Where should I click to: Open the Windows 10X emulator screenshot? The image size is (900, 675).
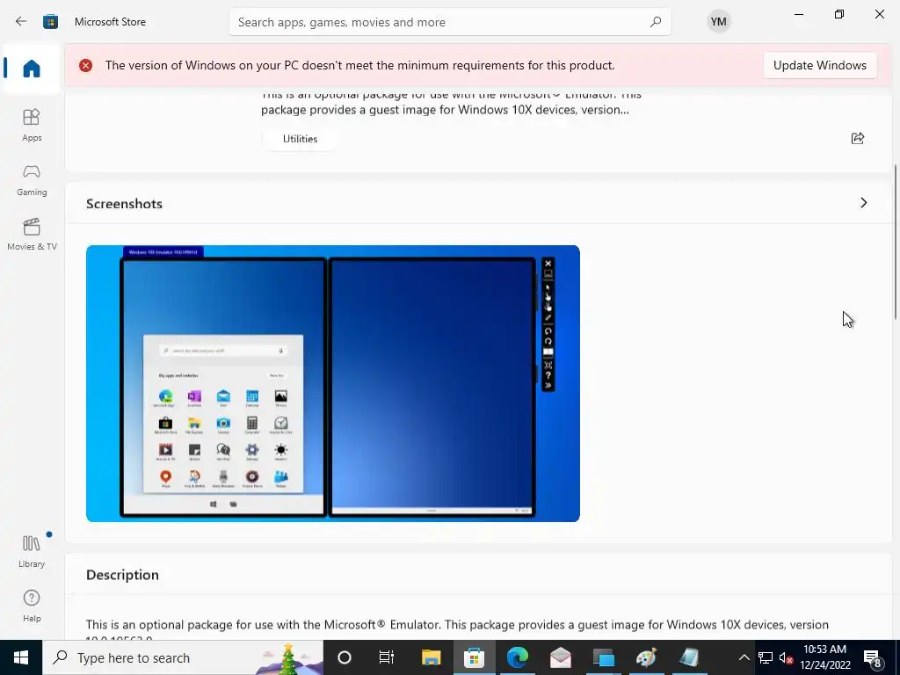tap(333, 383)
